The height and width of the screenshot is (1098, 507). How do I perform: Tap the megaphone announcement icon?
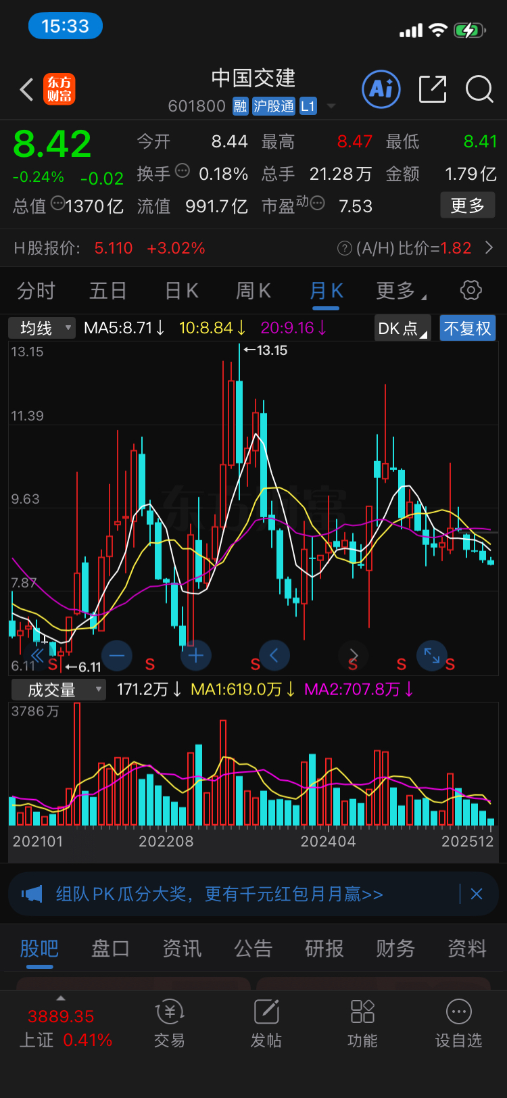click(x=32, y=894)
